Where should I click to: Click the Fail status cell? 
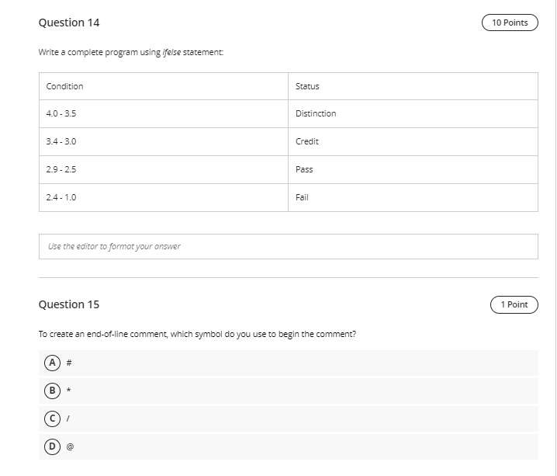[413, 198]
